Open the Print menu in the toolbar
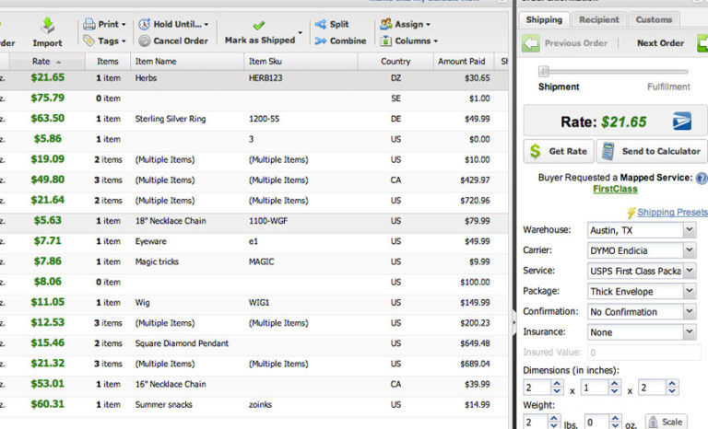The image size is (708, 429). [103, 24]
